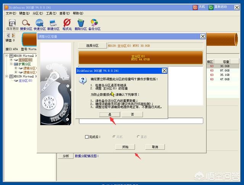Collapse the HD129 disk tree node
The width and height of the screenshot is (244, 185).
tap(6, 76)
